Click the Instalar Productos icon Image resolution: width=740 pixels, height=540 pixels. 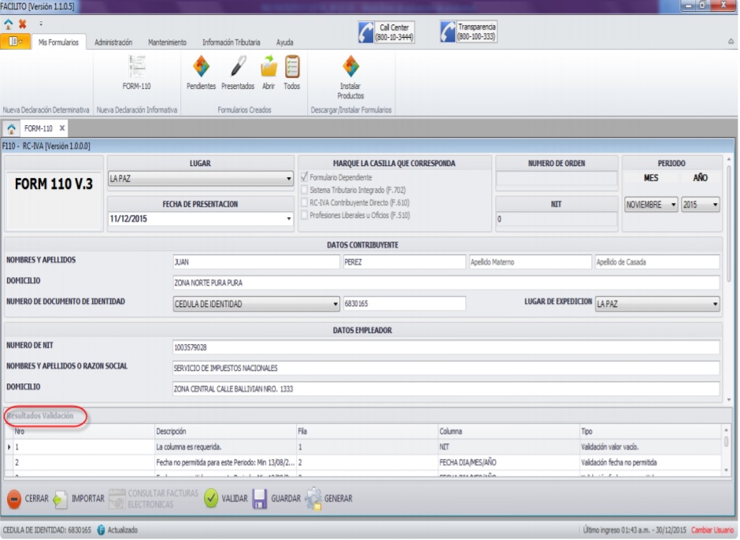[350, 67]
